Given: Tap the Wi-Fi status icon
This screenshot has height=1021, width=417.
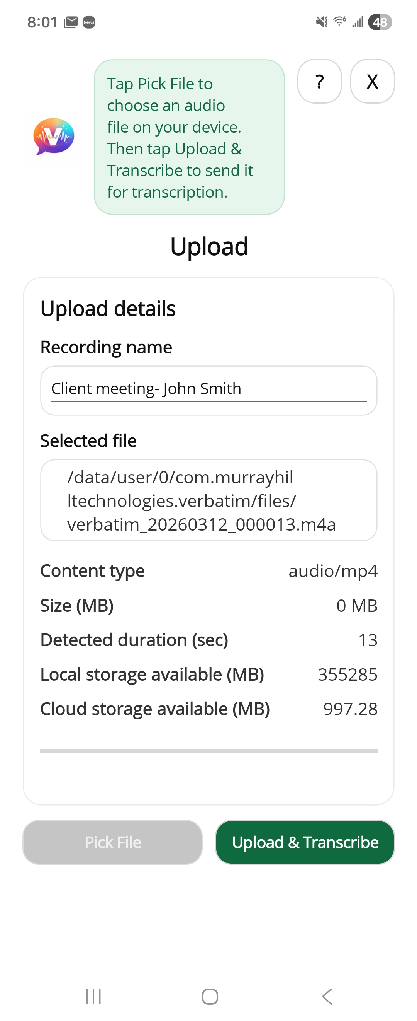Looking at the screenshot, I should pyautogui.click(x=340, y=21).
